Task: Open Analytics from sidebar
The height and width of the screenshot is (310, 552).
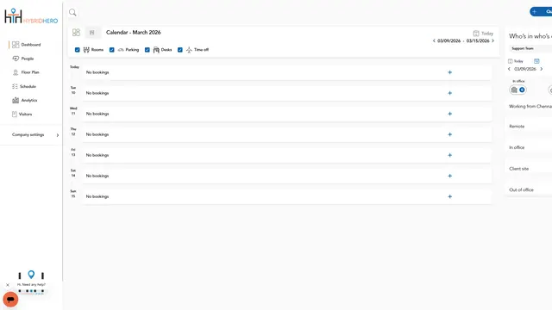Action: (25, 100)
